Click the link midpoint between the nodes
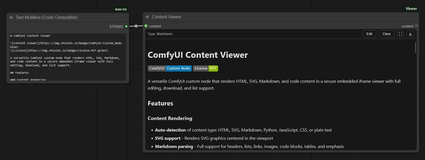The width and height of the screenshot is (425, 160). coord(136,26)
